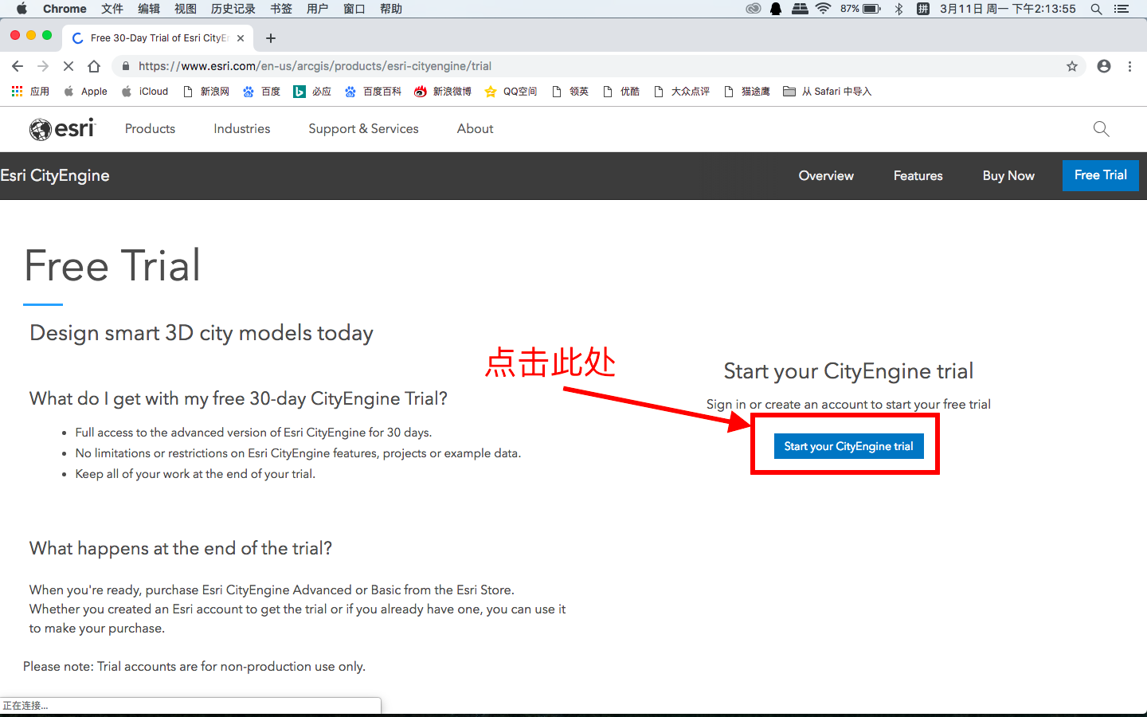Open the Chrome user profile icon
The image size is (1147, 717).
click(1104, 66)
